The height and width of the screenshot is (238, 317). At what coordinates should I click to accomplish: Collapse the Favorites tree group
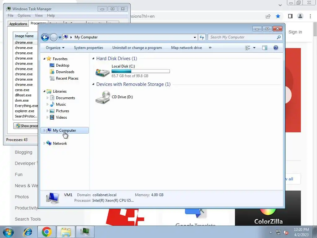(44, 59)
